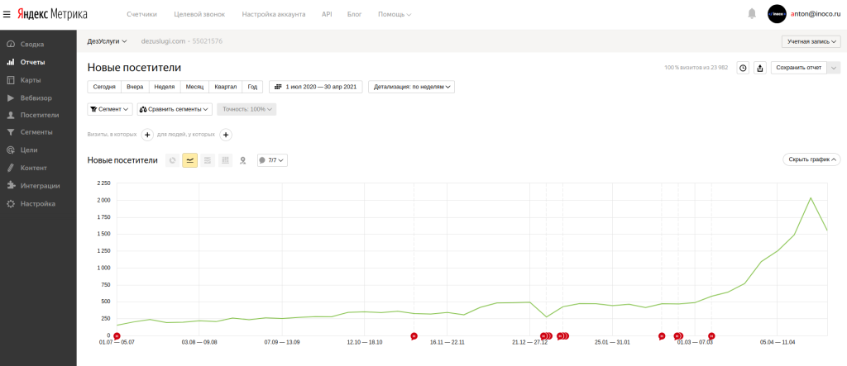Viewport: 847px width, 366px height.
Task: Click the date range 1 июл 2020 — 30 апр 2021
Action: 315,87
